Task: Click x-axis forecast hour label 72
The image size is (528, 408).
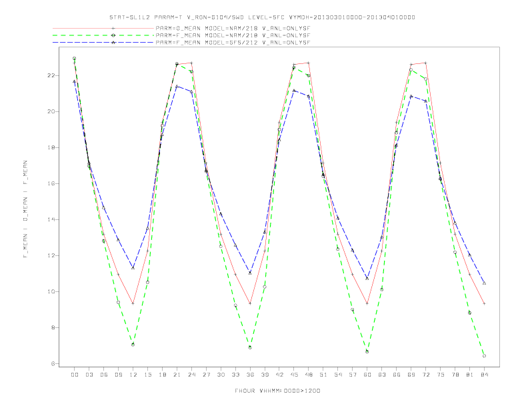Action: pyautogui.click(x=425, y=375)
